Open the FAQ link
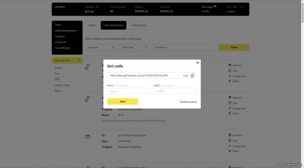Screen dimensions: 304x168 tap(57, 79)
